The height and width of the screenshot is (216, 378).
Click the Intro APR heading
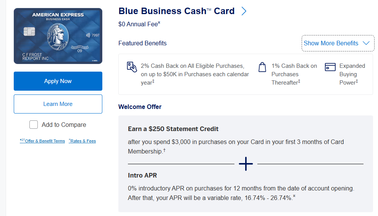pyautogui.click(x=142, y=176)
